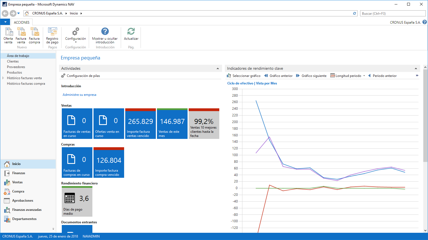
Task: Open Importe factura ventas vencido tile
Action: coord(141,124)
